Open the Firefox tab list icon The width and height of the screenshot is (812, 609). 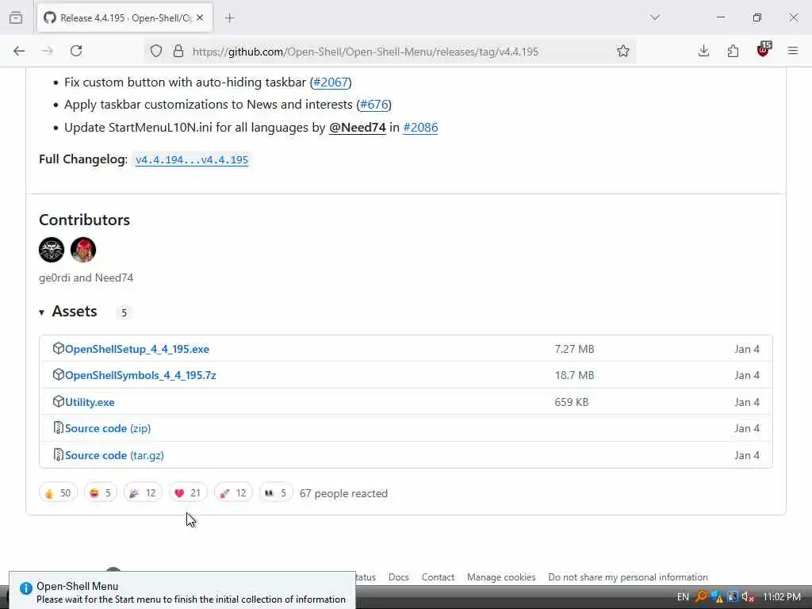coord(16,18)
